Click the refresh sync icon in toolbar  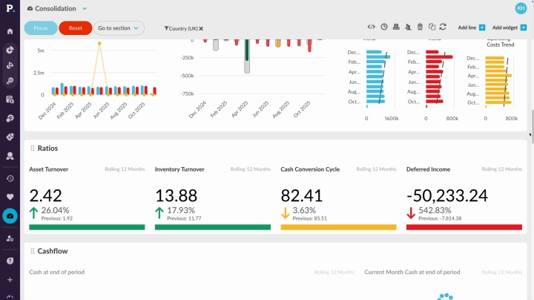(x=443, y=27)
